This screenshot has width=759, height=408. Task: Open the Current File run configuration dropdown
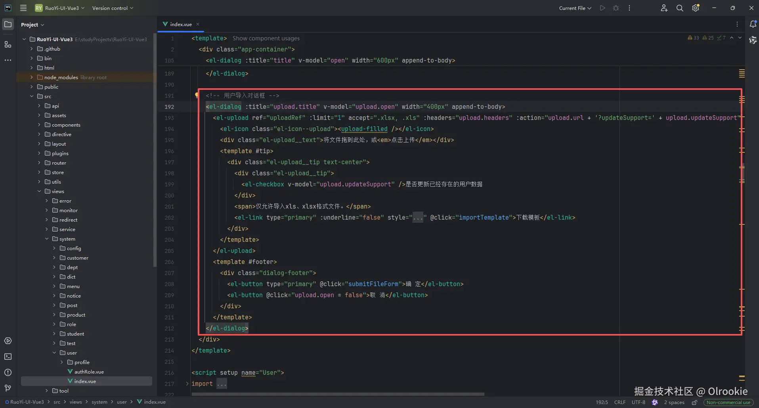tap(575, 8)
